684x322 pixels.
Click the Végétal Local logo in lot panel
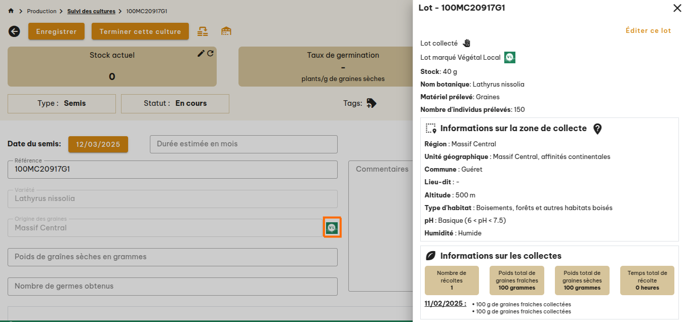(510, 57)
